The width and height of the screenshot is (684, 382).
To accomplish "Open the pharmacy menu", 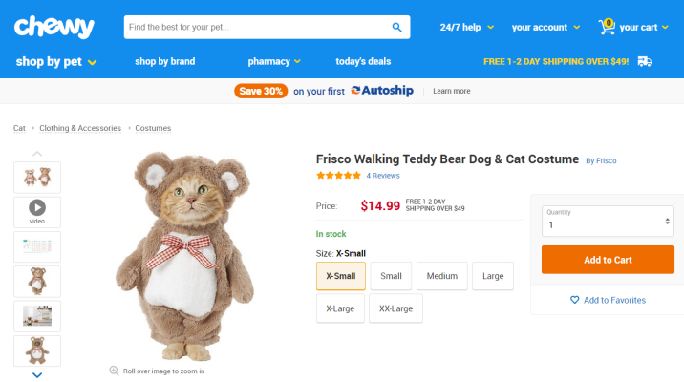I will [x=274, y=62].
